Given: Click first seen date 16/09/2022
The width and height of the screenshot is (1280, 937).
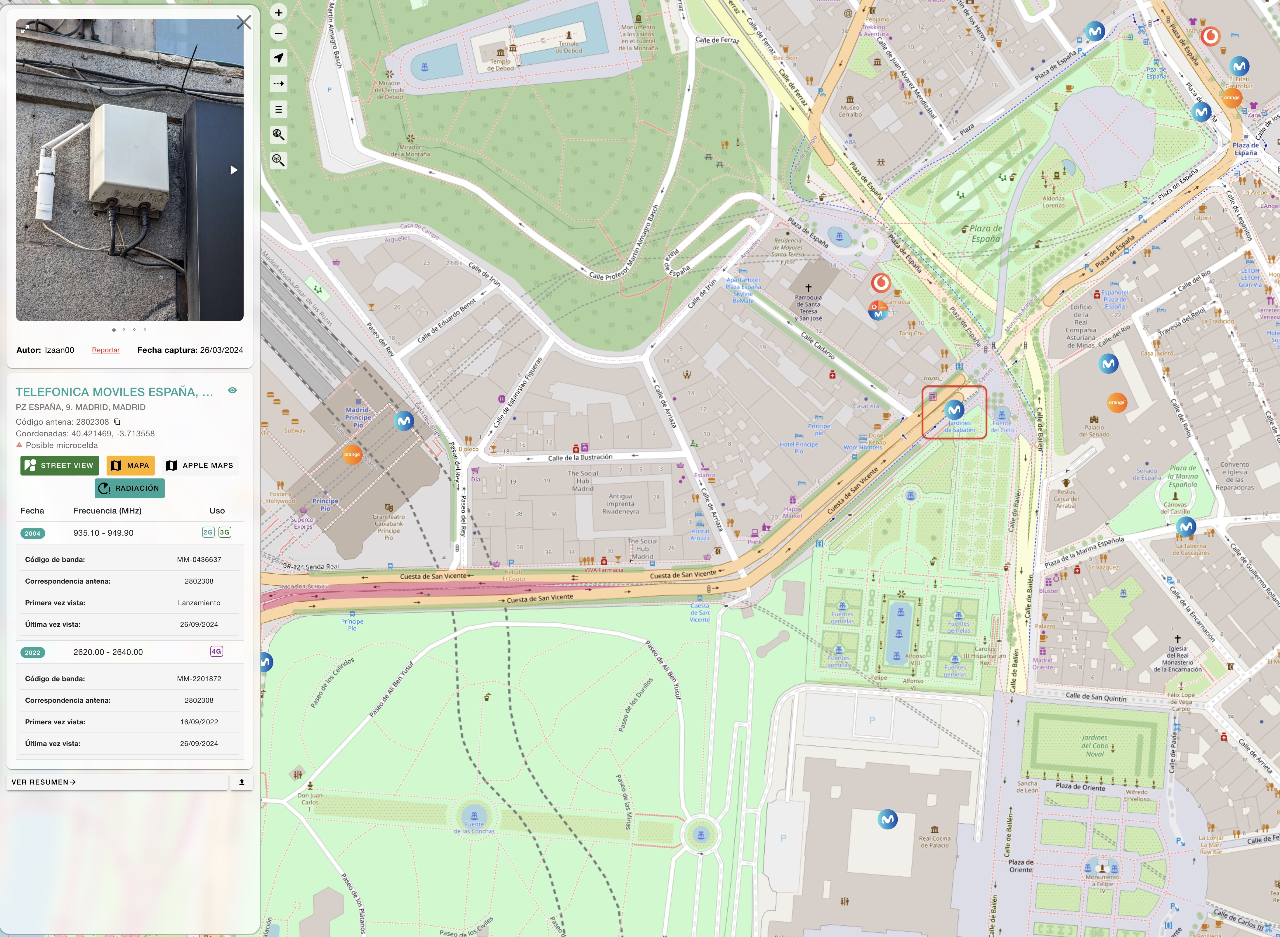Looking at the screenshot, I should tap(199, 722).
